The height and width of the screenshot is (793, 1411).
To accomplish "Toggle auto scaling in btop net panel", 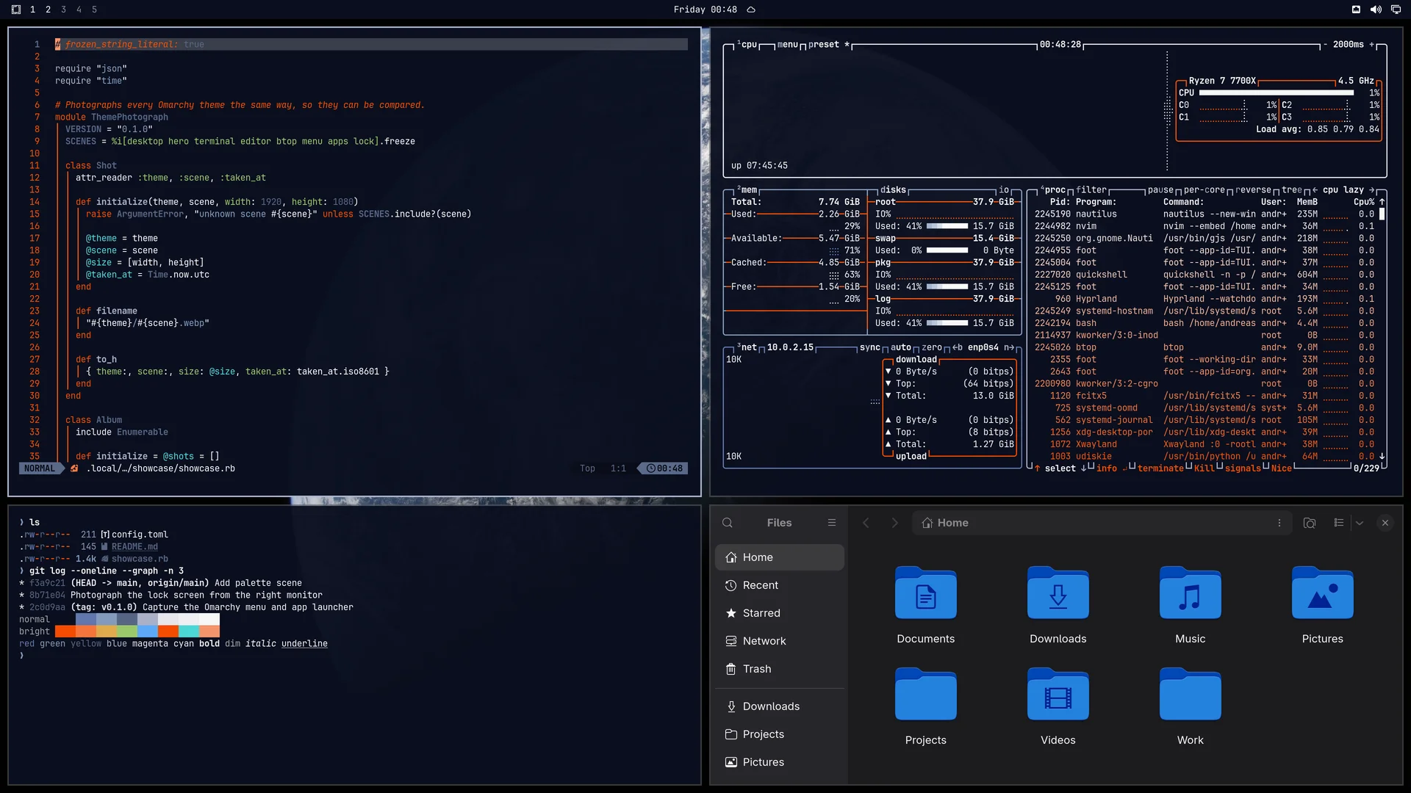I will coord(901,348).
